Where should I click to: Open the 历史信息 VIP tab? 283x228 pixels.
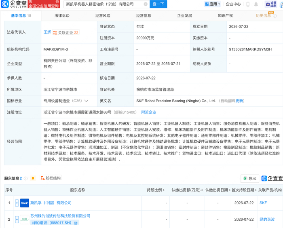(263, 15)
